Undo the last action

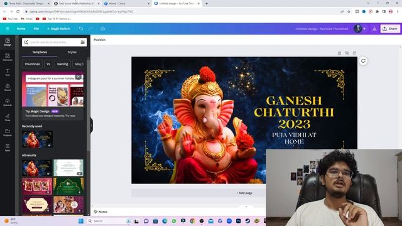(x=81, y=29)
